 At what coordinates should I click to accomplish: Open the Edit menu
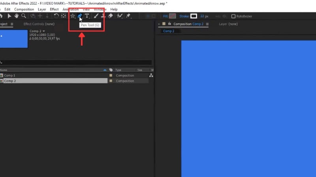coord(7,9)
